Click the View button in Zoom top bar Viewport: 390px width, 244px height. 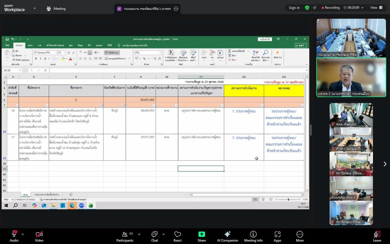[376, 8]
